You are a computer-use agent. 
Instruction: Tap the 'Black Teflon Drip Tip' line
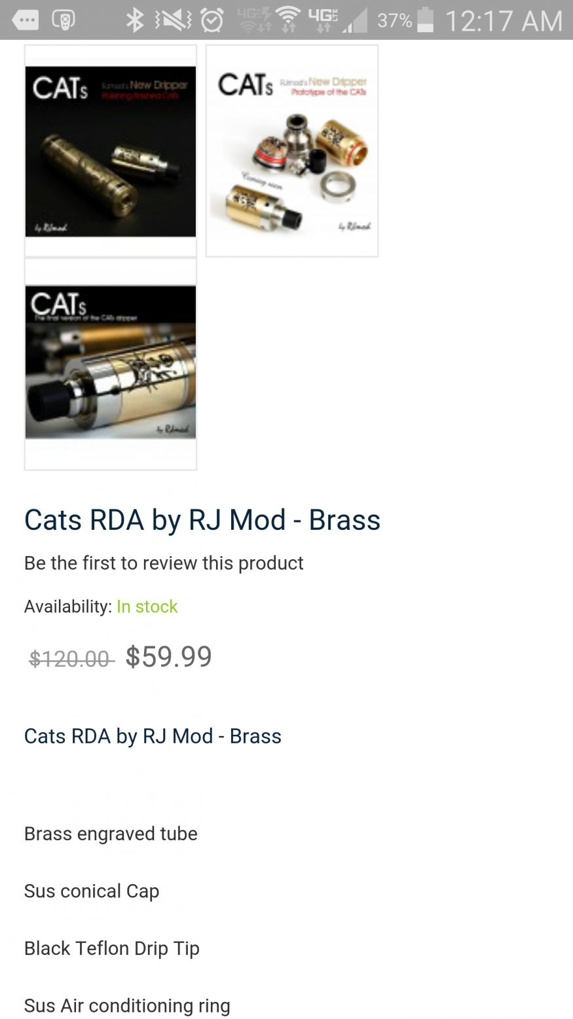pyautogui.click(x=112, y=948)
